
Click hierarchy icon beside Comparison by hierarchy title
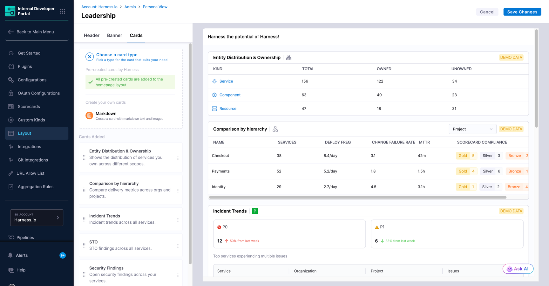click(x=275, y=129)
